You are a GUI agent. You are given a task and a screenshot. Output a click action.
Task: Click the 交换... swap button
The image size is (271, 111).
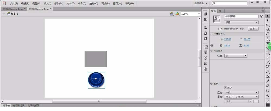[x=253, y=29]
